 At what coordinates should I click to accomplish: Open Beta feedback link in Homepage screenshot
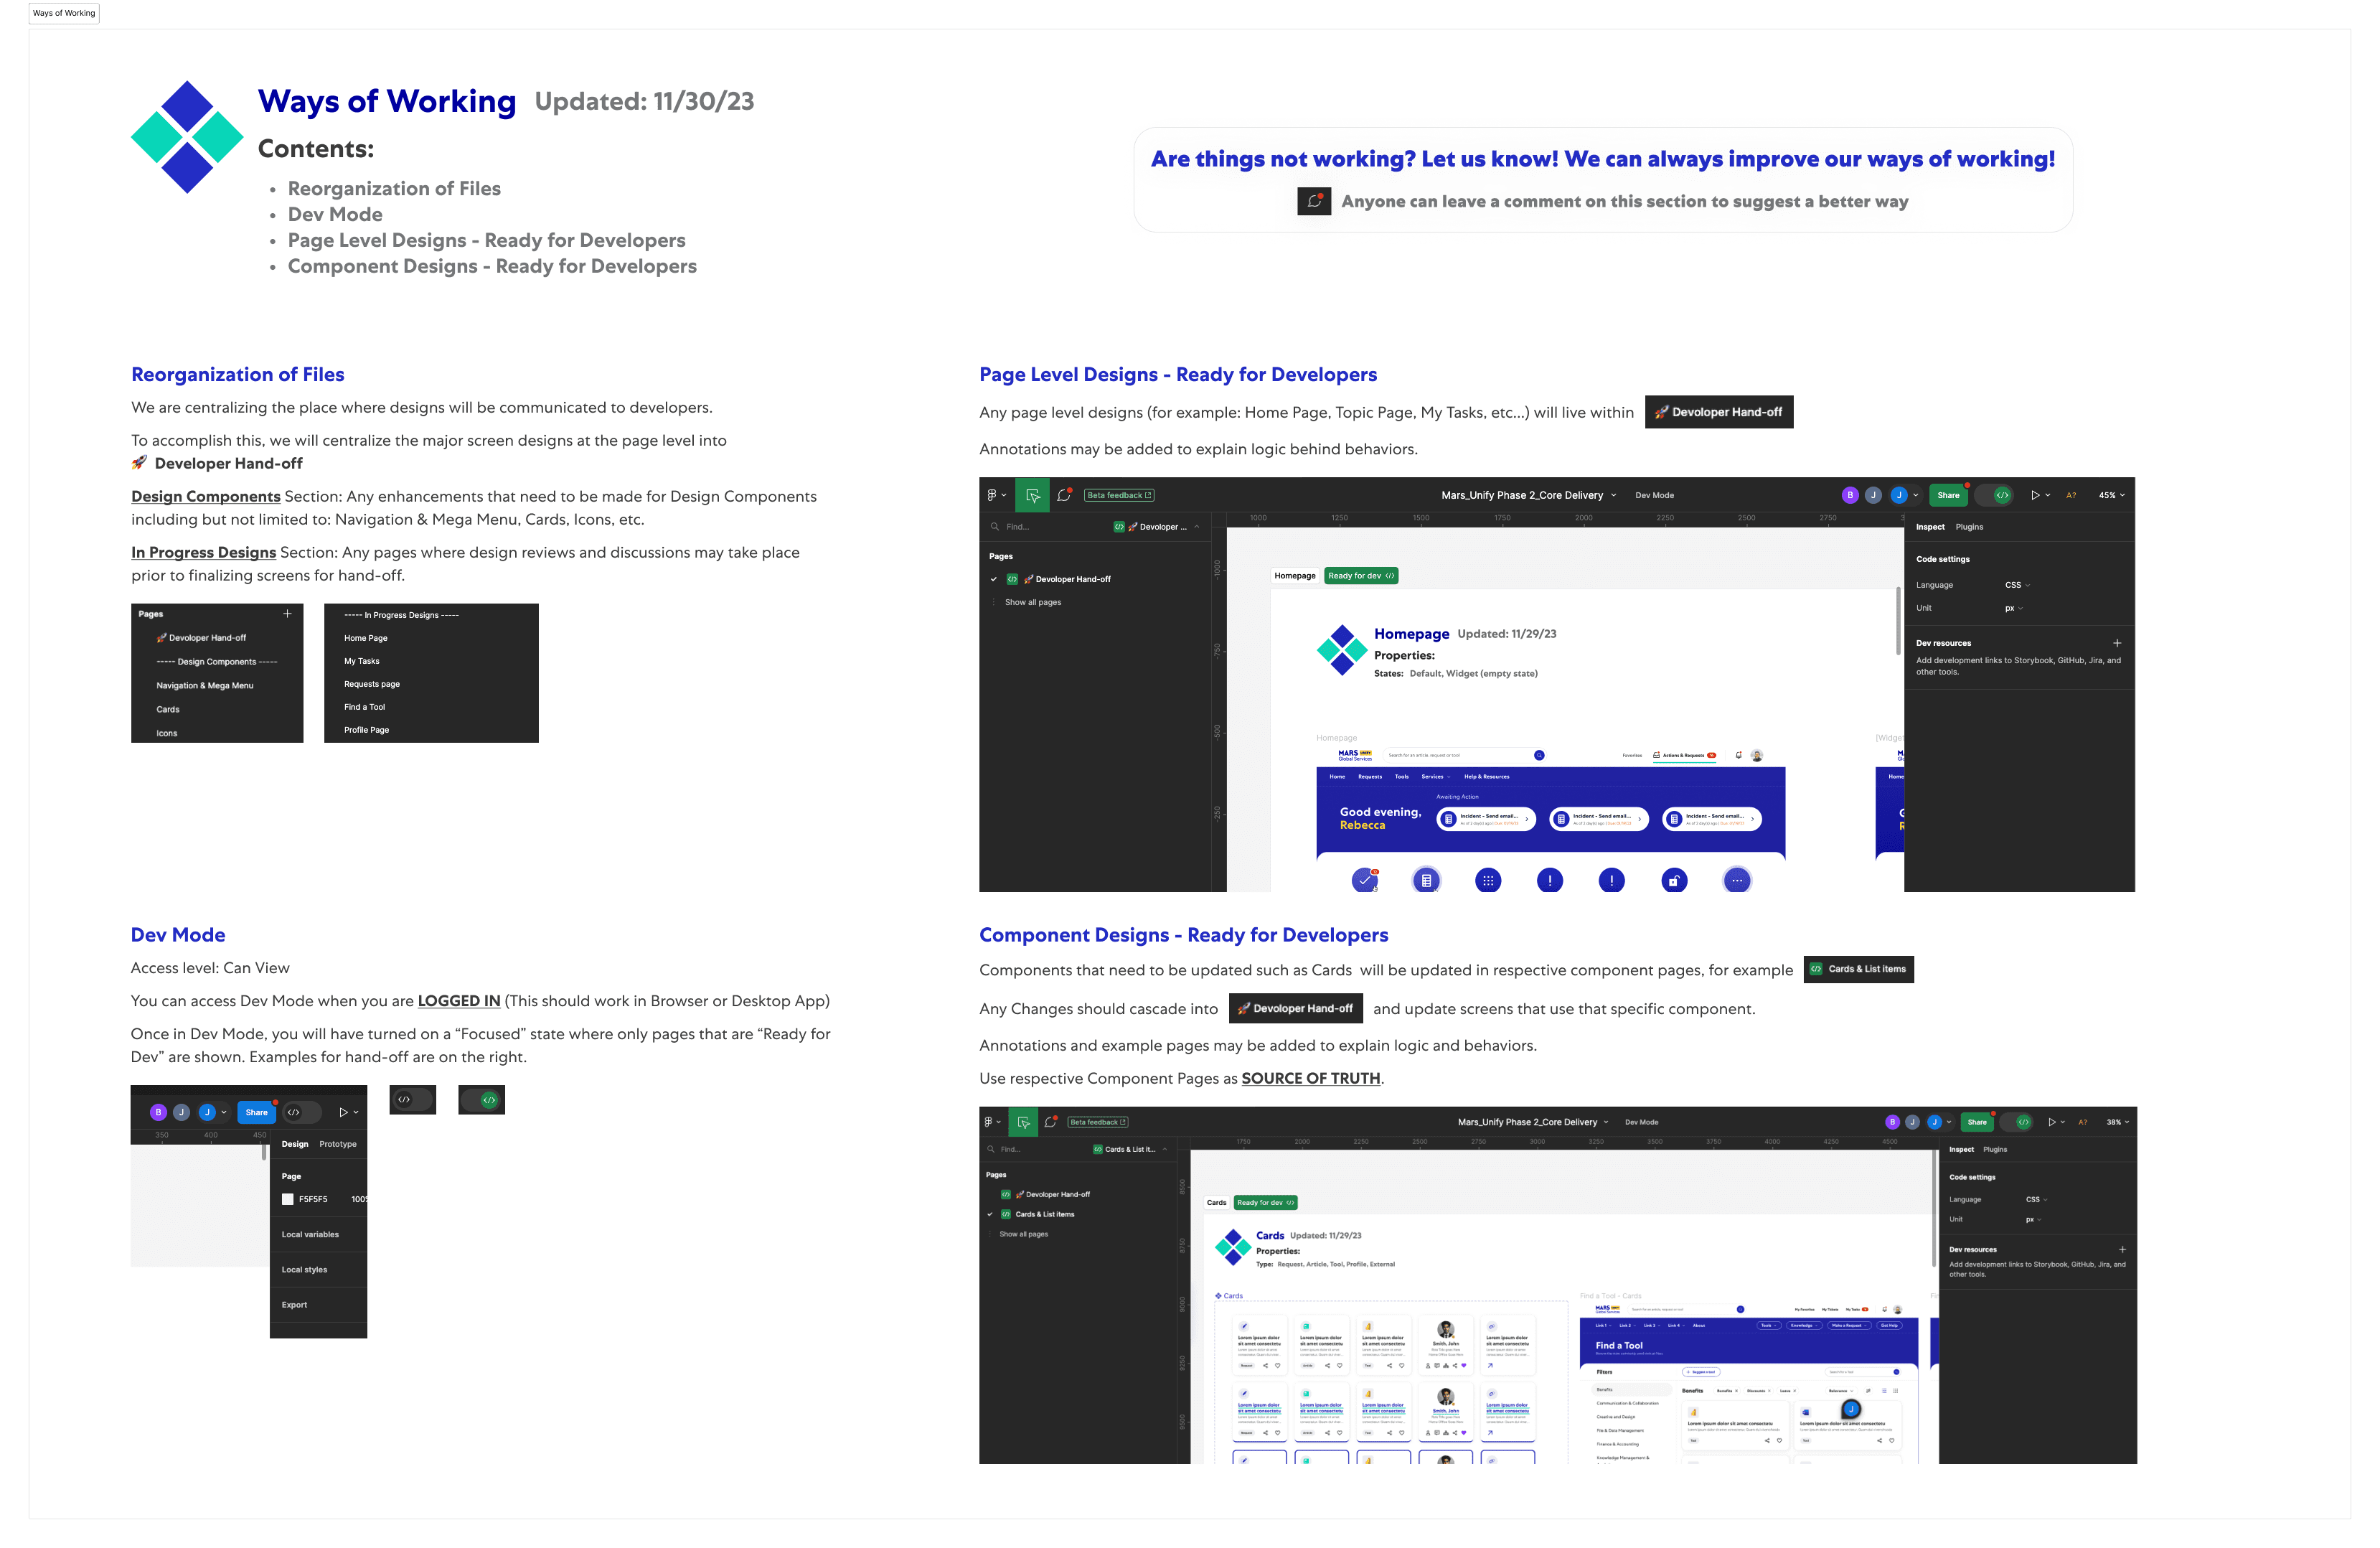[x=1119, y=495]
